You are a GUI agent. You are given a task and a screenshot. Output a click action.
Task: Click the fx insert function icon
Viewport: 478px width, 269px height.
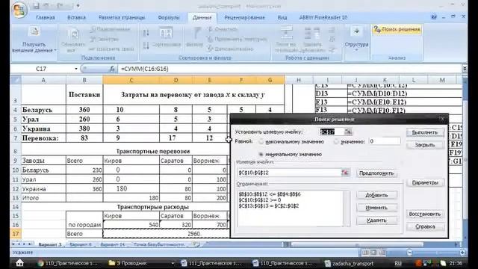pyautogui.click(x=112, y=69)
